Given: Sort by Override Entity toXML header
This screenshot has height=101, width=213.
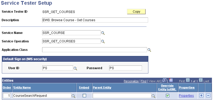Looking at the screenshot, I should (167, 87).
